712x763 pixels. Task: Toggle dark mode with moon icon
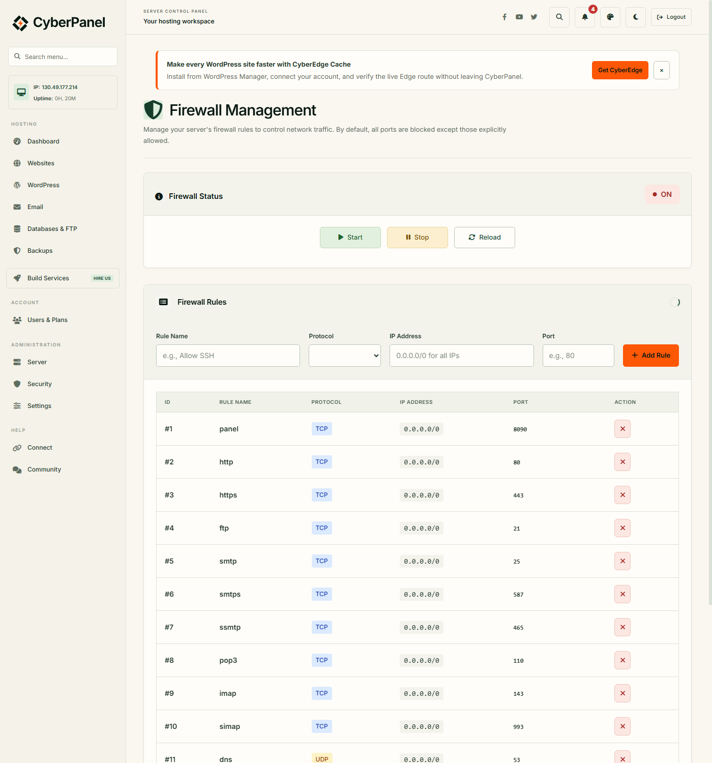(x=636, y=17)
